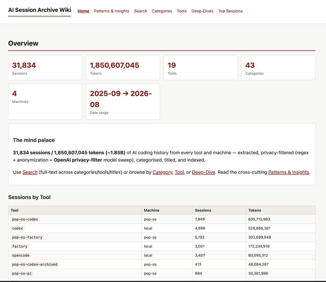Click the 7,949 sessions cell
The width and height of the screenshot is (326, 282).
pyautogui.click(x=219, y=219)
